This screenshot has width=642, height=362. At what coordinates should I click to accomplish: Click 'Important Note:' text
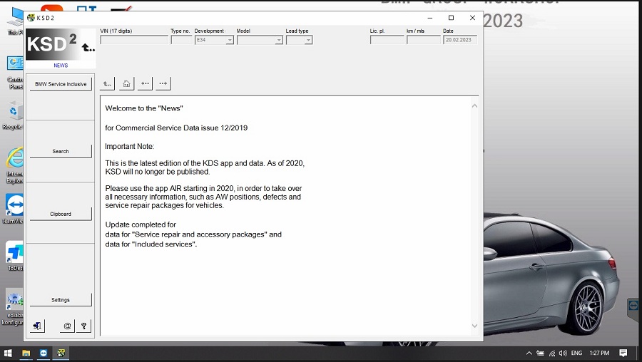click(130, 146)
